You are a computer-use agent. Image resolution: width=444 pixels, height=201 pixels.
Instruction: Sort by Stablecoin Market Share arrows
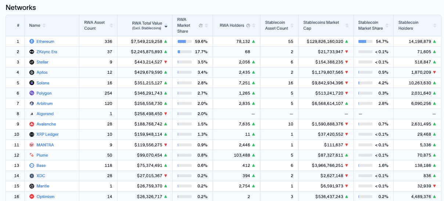387,25
